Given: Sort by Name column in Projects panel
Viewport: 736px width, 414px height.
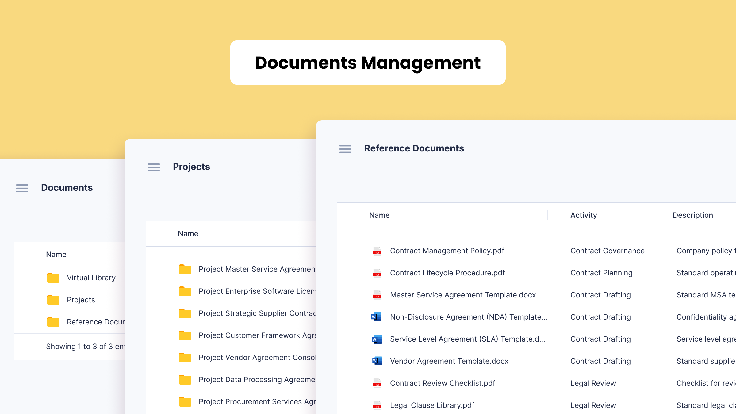Looking at the screenshot, I should pyautogui.click(x=188, y=234).
